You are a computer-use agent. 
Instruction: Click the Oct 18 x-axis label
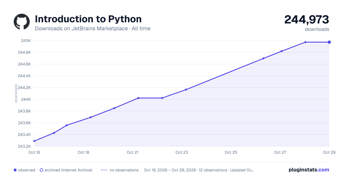pyautogui.click(x=83, y=152)
